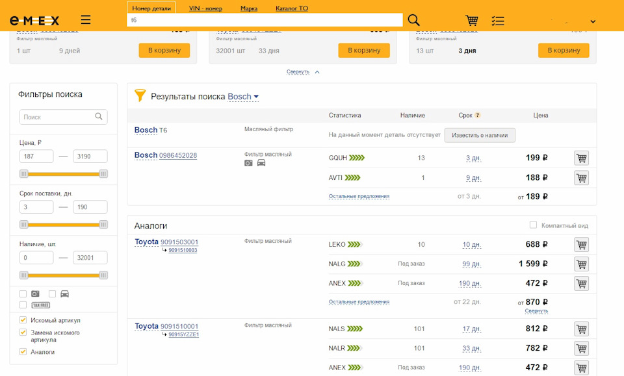Click right handle of availability slider
The height and width of the screenshot is (376, 624).
pos(103,275)
